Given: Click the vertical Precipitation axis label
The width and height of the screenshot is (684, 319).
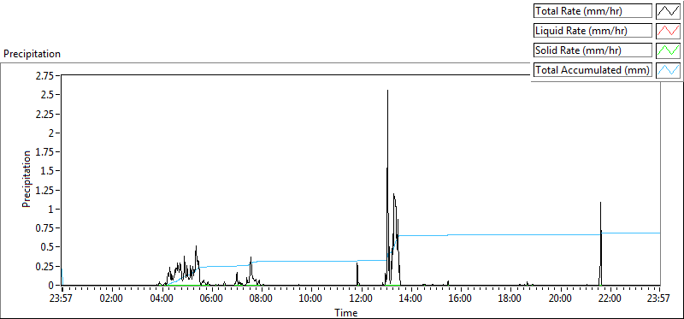Looking at the screenshot, I should point(27,179).
